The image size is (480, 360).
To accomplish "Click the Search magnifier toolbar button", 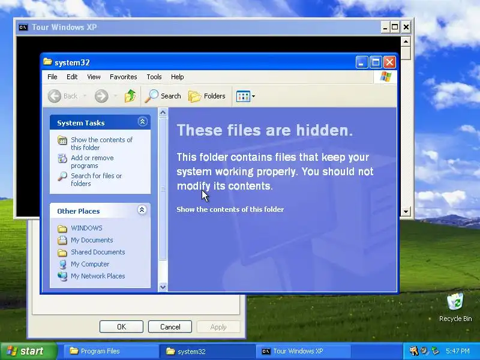I will tap(163, 96).
